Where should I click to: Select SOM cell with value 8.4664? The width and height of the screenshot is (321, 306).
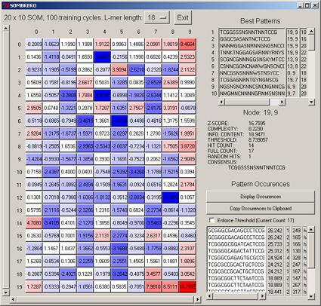[187, 44]
